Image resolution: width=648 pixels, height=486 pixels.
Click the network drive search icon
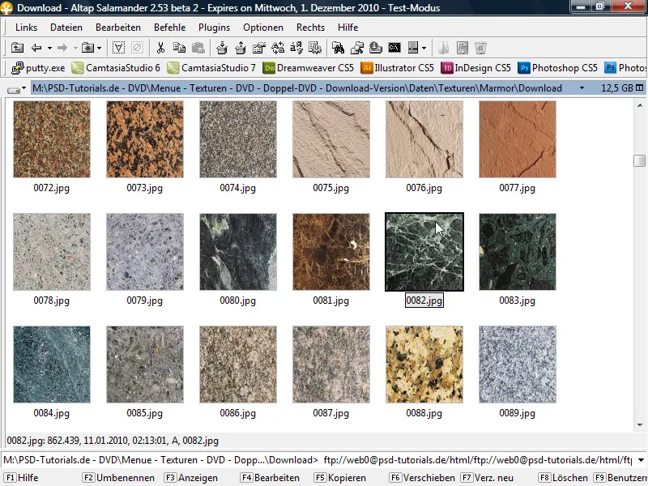click(x=357, y=48)
